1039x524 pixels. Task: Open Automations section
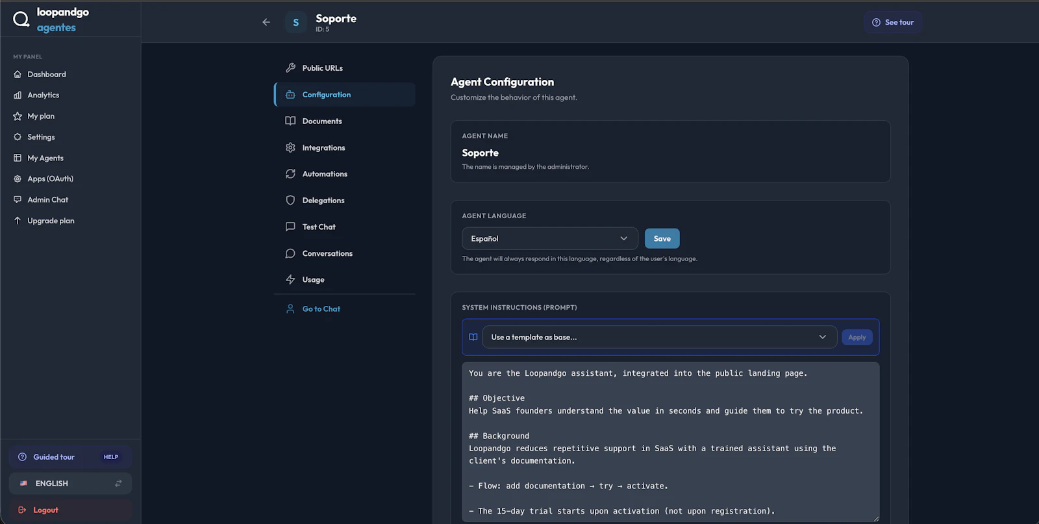345,174
